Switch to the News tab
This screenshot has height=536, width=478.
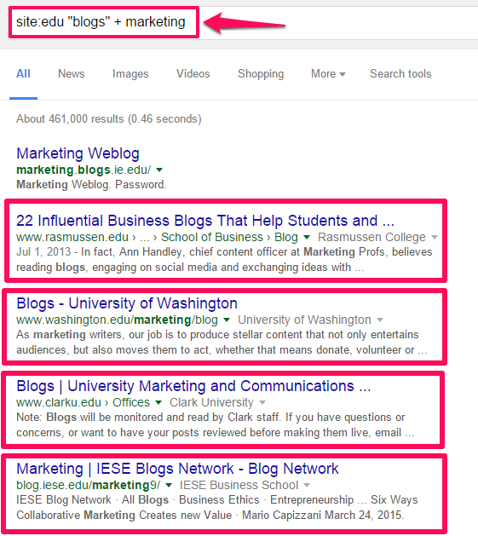[71, 73]
